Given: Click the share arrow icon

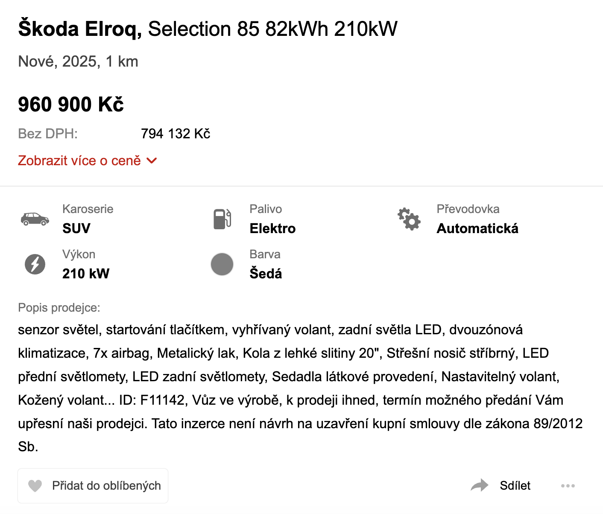Looking at the screenshot, I should [x=480, y=485].
